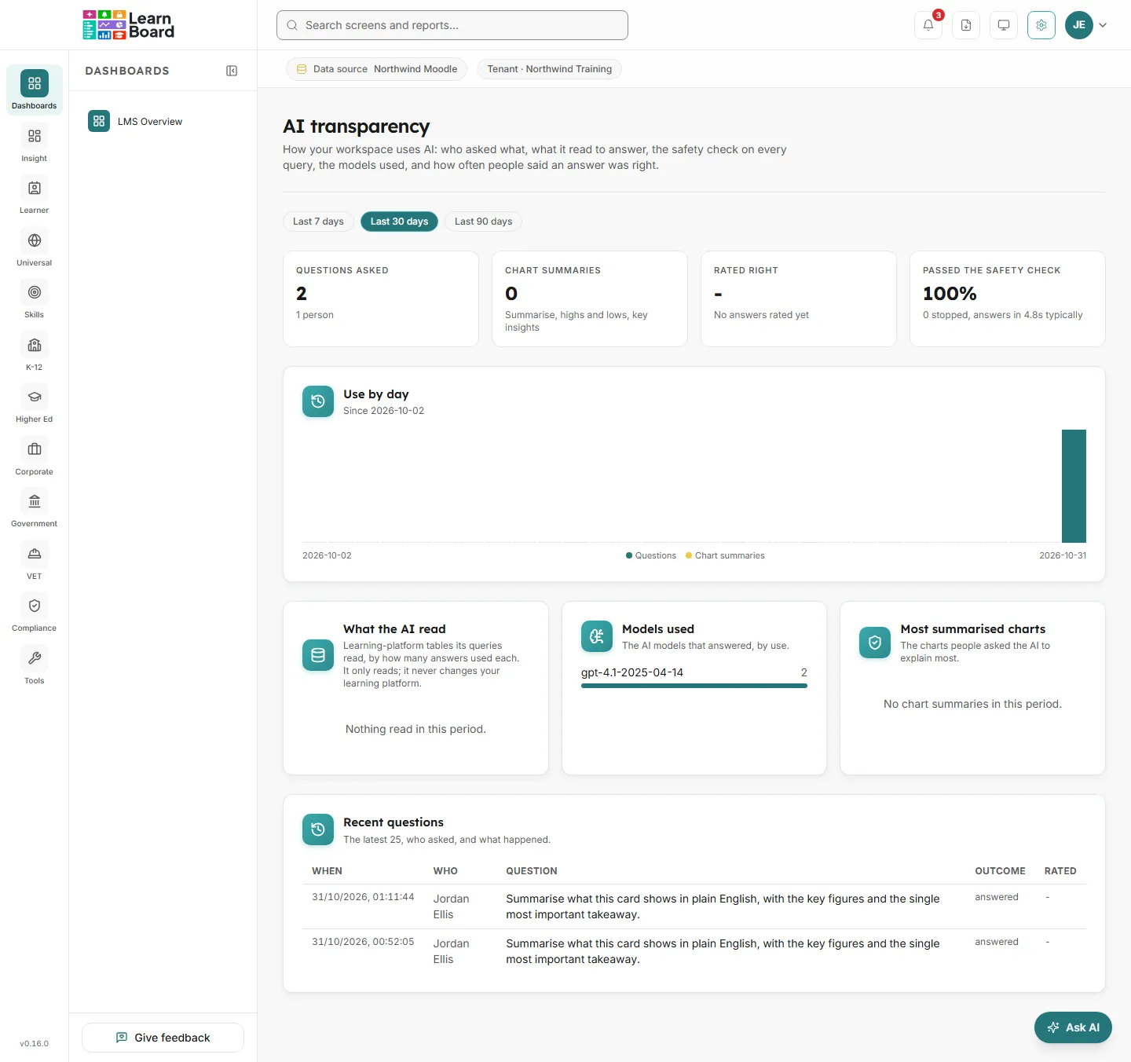Click the 31/10/2026, 00:52:05 timestamp
The width and height of the screenshot is (1131, 1062).
[363, 942]
